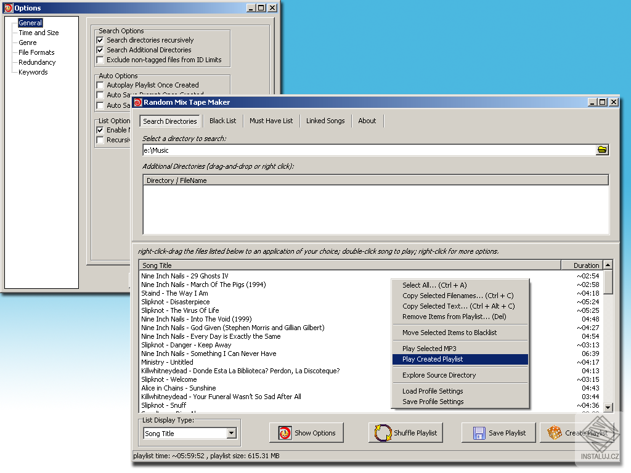This screenshot has width=631, height=473.
Task: Toggle Search directories recursively checkbox
Action: pos(100,40)
